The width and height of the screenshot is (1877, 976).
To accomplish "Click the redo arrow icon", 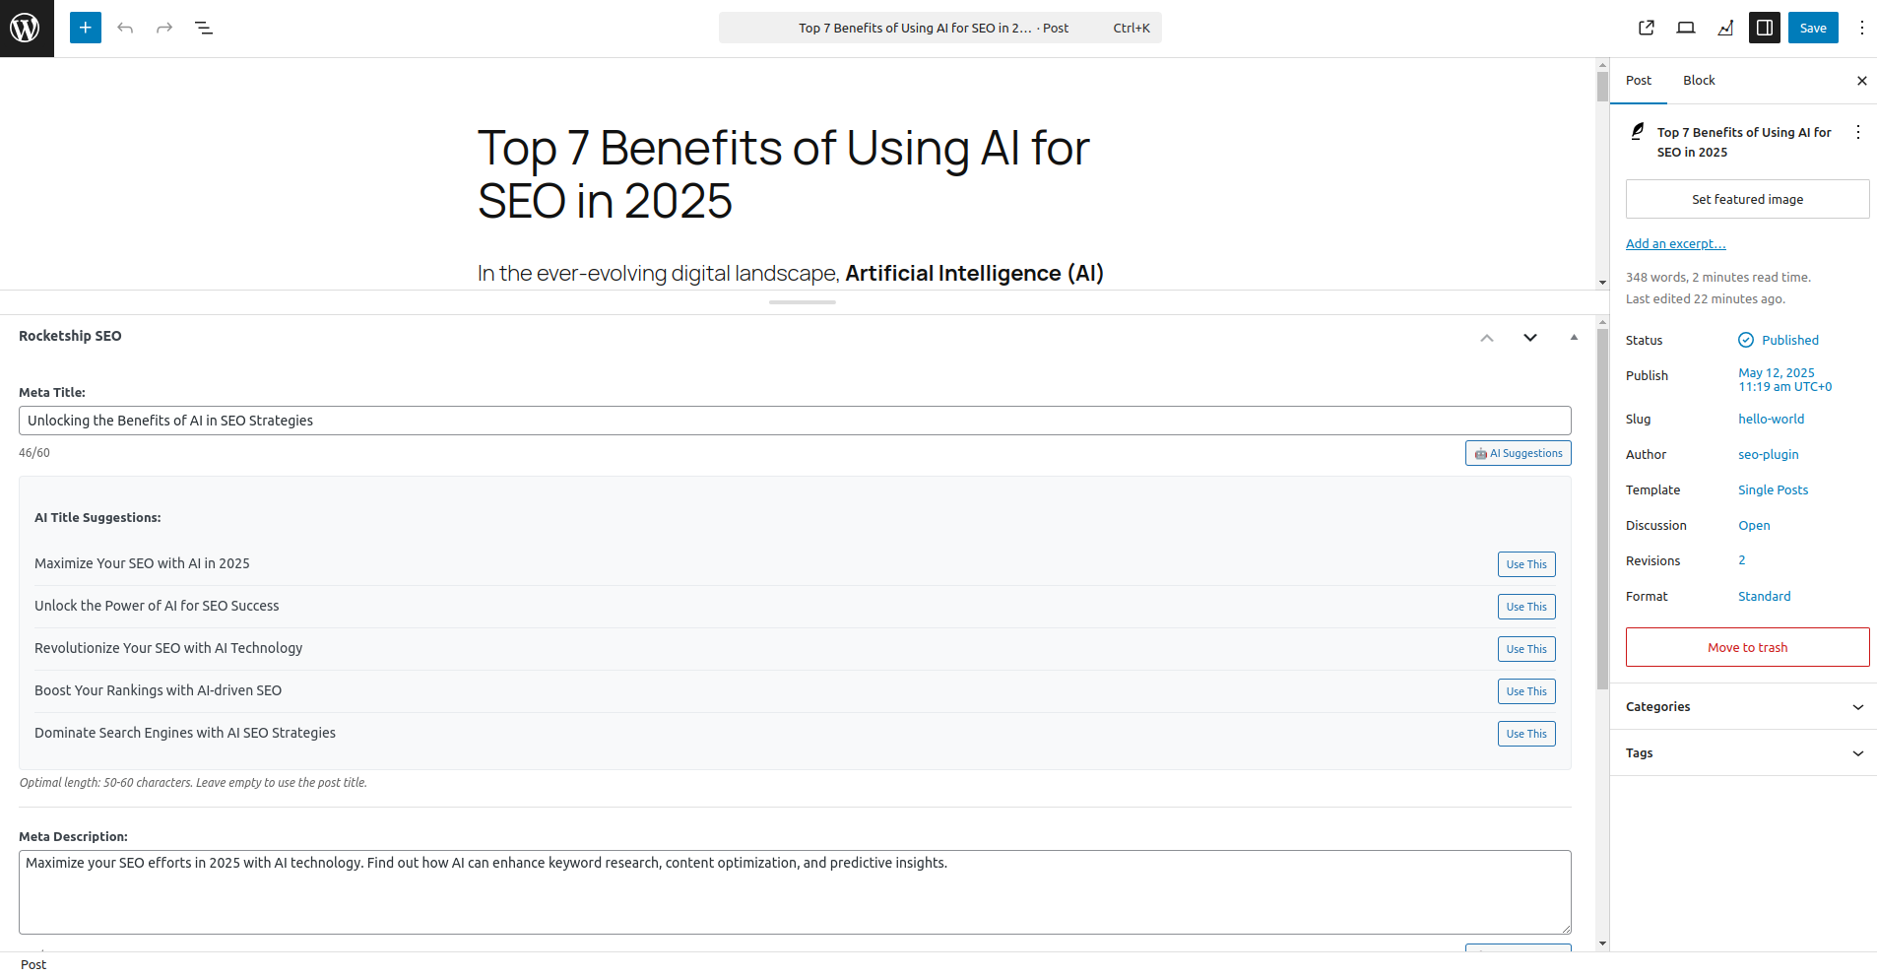I will pos(164,28).
